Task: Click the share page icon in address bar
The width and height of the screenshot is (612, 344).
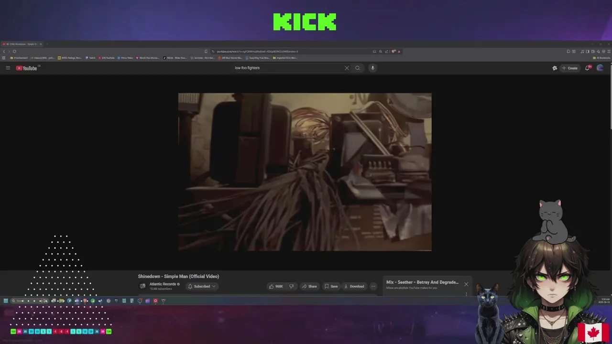Action: [386, 51]
